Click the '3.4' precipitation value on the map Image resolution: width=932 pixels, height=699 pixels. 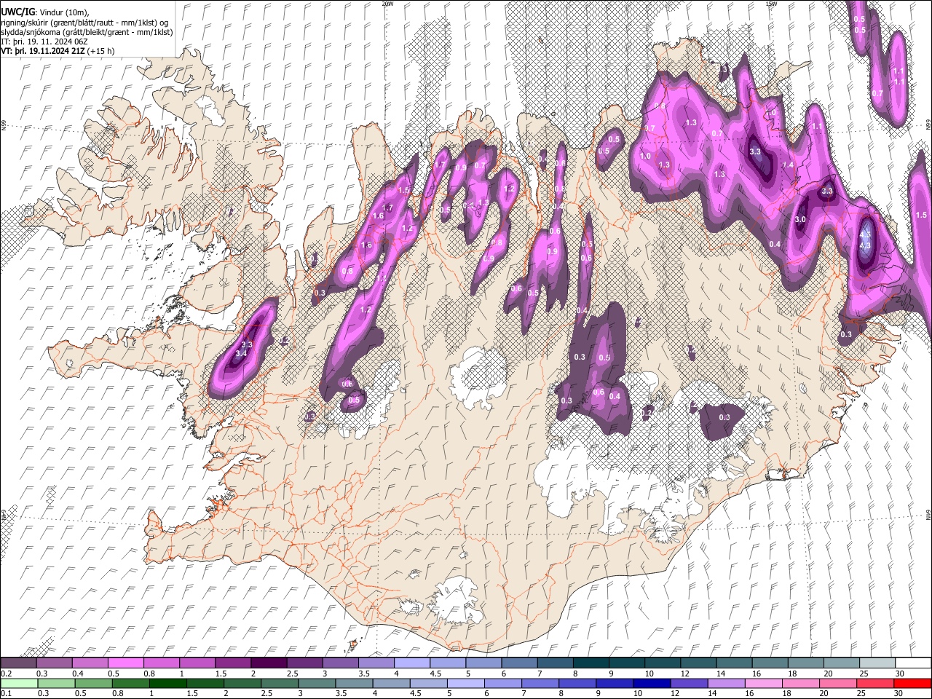pyautogui.click(x=242, y=353)
